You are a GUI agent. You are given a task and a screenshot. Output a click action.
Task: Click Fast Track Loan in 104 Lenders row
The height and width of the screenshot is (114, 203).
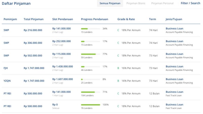(x=174, y=96)
